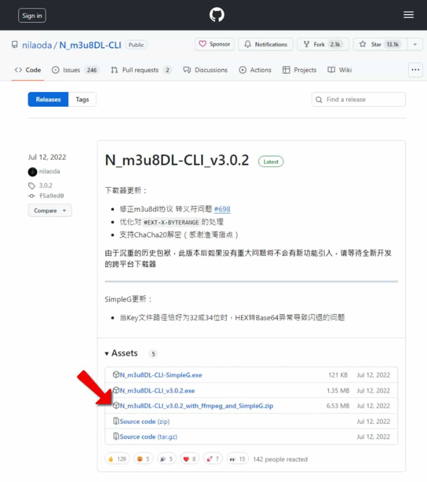Open the Actions tab
Image resolution: width=427 pixels, height=482 pixels.
(255, 70)
